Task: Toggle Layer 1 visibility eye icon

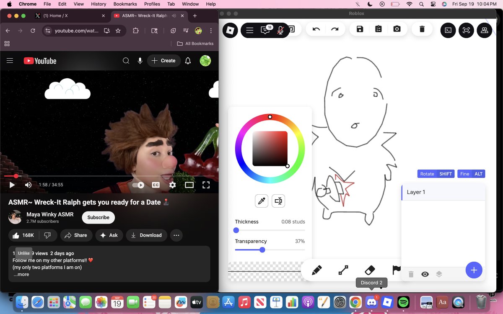Action: [425, 274]
